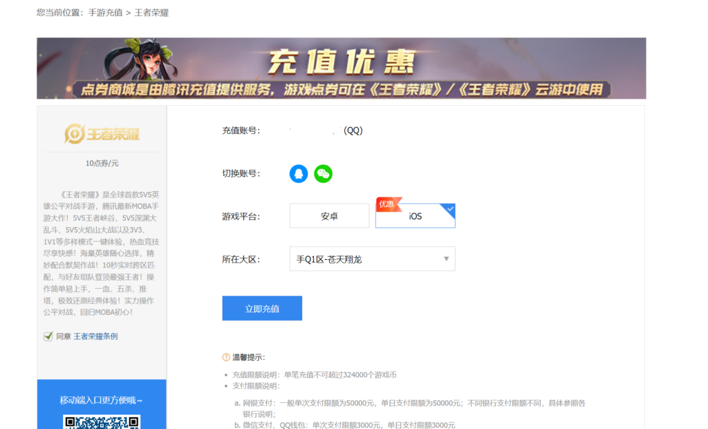Switch account using the WeChat icon
The image size is (708, 429).
(x=324, y=173)
